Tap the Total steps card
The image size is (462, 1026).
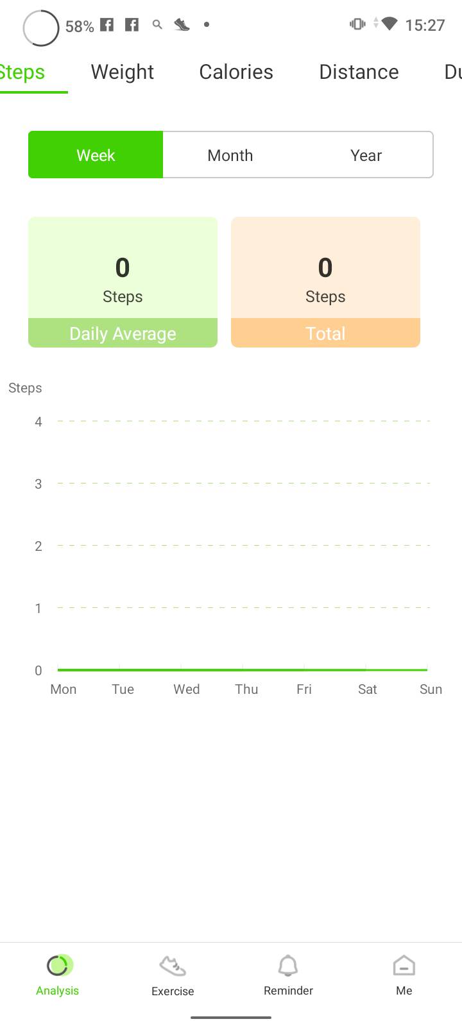(325, 282)
